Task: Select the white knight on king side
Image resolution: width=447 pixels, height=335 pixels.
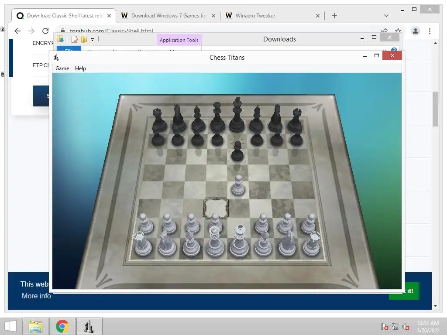Action: pyautogui.click(x=287, y=243)
